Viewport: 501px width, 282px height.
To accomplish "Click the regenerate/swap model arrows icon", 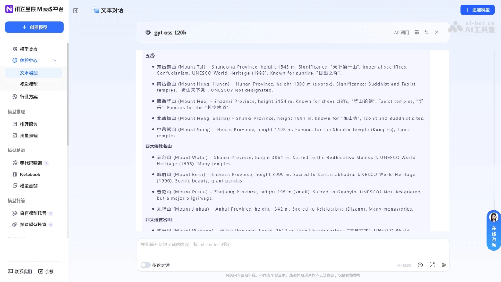I will [x=427, y=32].
